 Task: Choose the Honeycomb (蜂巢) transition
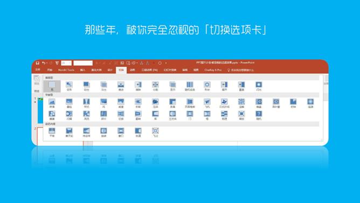[x=52, y=116]
